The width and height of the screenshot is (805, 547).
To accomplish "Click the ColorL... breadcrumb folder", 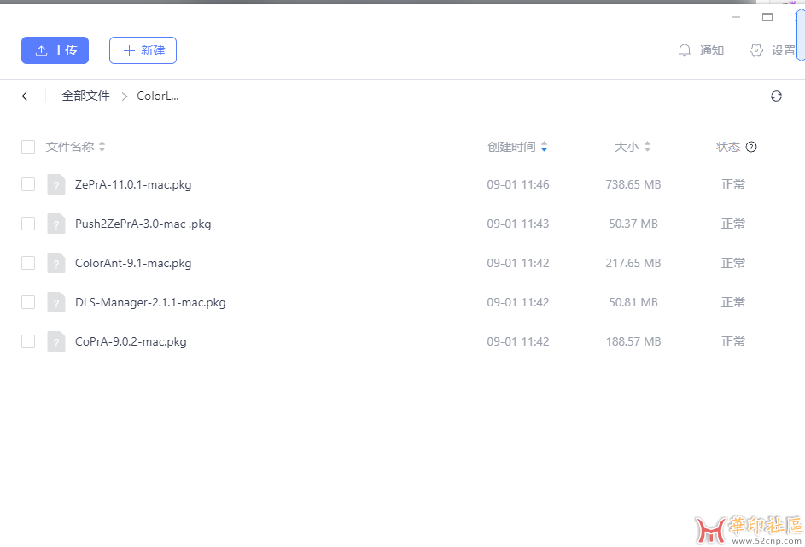I will [158, 96].
